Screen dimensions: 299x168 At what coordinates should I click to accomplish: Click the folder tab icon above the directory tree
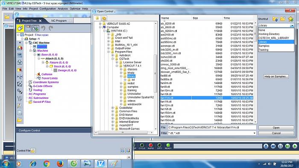97,18
